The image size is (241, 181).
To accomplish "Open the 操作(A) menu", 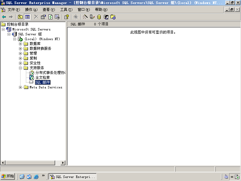I will point(31,10).
